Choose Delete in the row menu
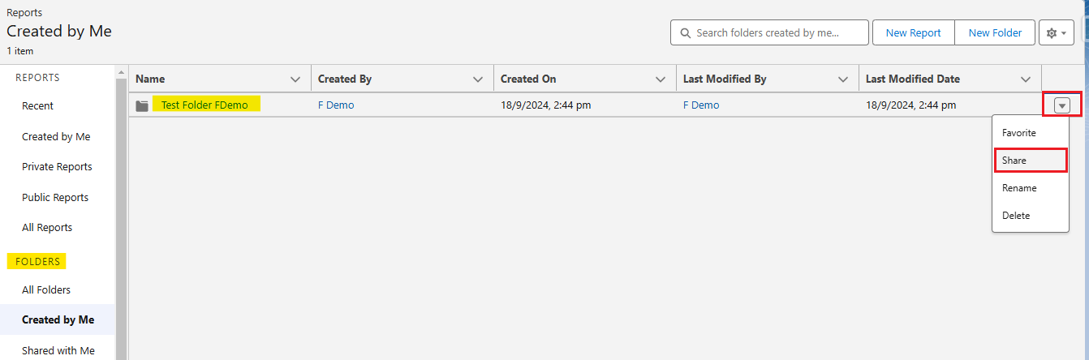 coord(1016,216)
